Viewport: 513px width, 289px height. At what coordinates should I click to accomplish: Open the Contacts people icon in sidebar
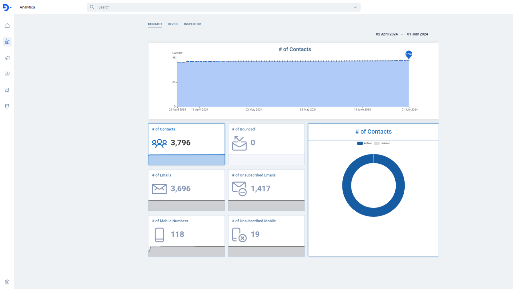(7, 90)
